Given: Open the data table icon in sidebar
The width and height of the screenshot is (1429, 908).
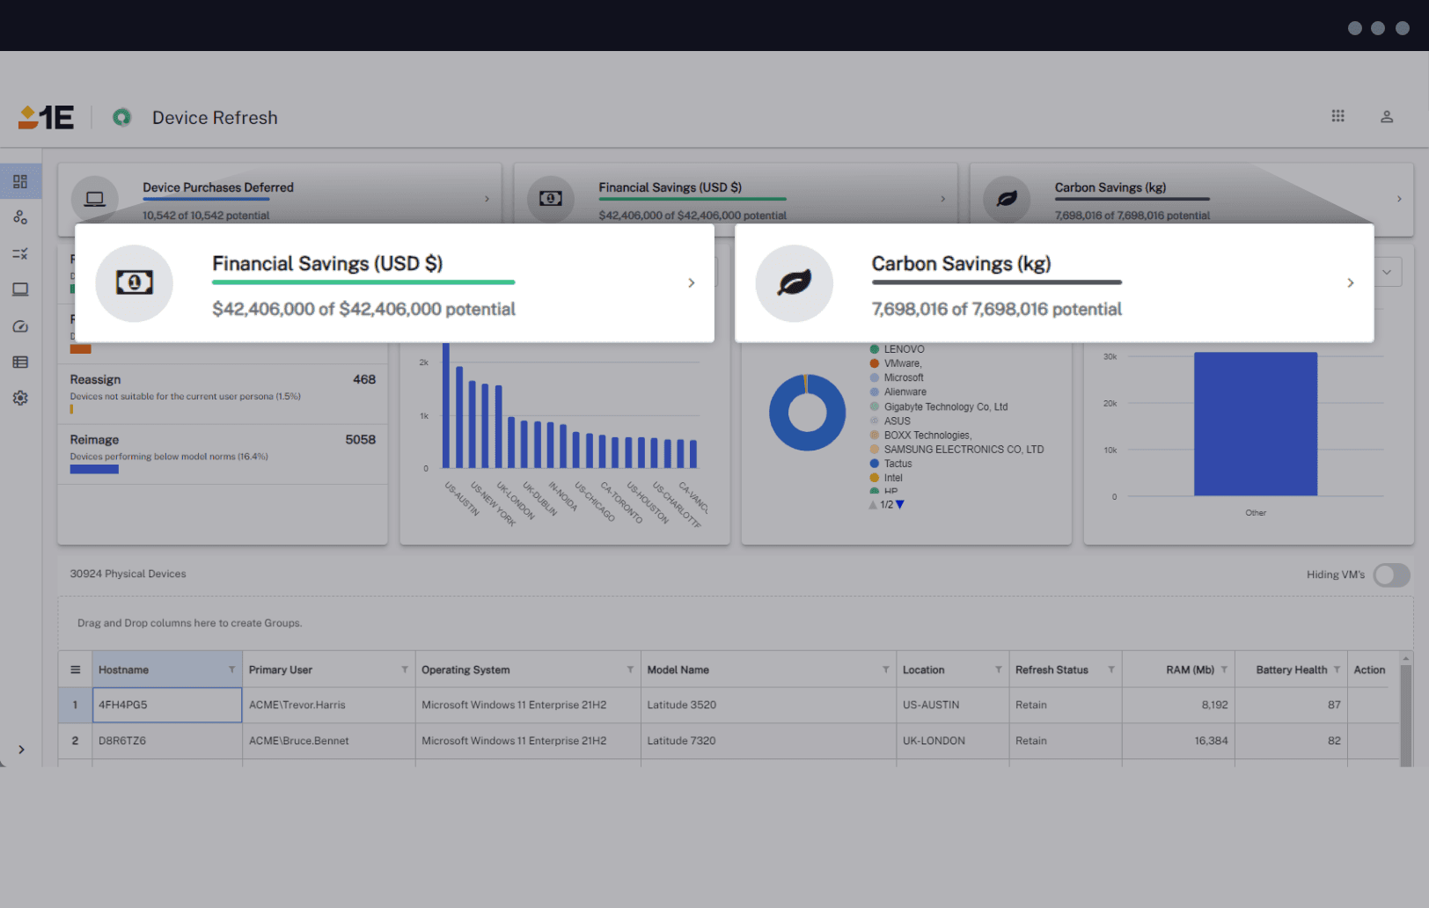Looking at the screenshot, I should (x=20, y=362).
